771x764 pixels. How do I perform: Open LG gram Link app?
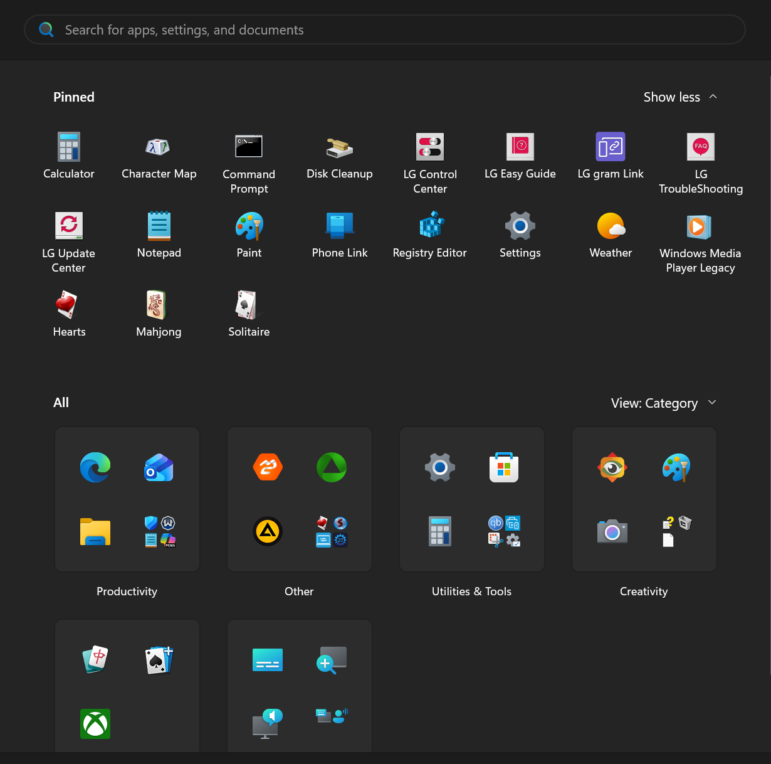click(611, 156)
